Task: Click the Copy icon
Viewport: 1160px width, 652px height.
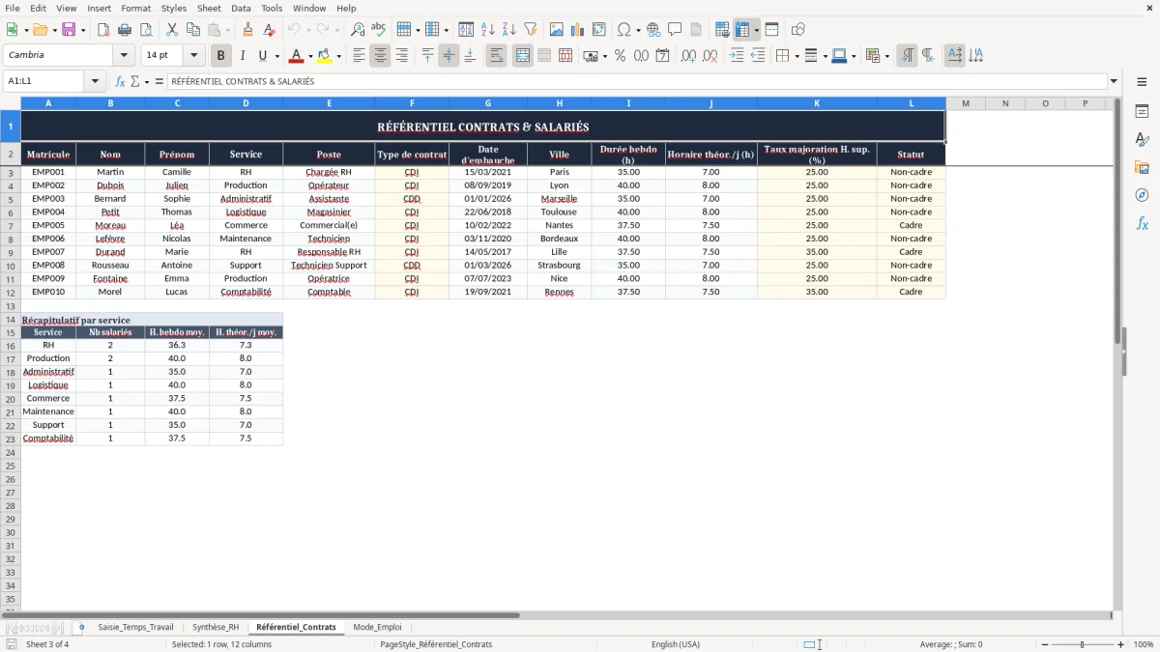Action: [x=193, y=30]
